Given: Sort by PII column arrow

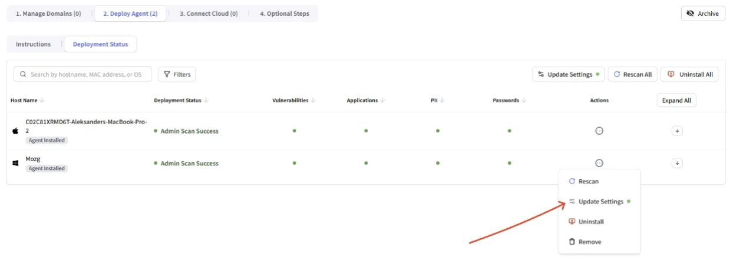Looking at the screenshot, I should [442, 101].
